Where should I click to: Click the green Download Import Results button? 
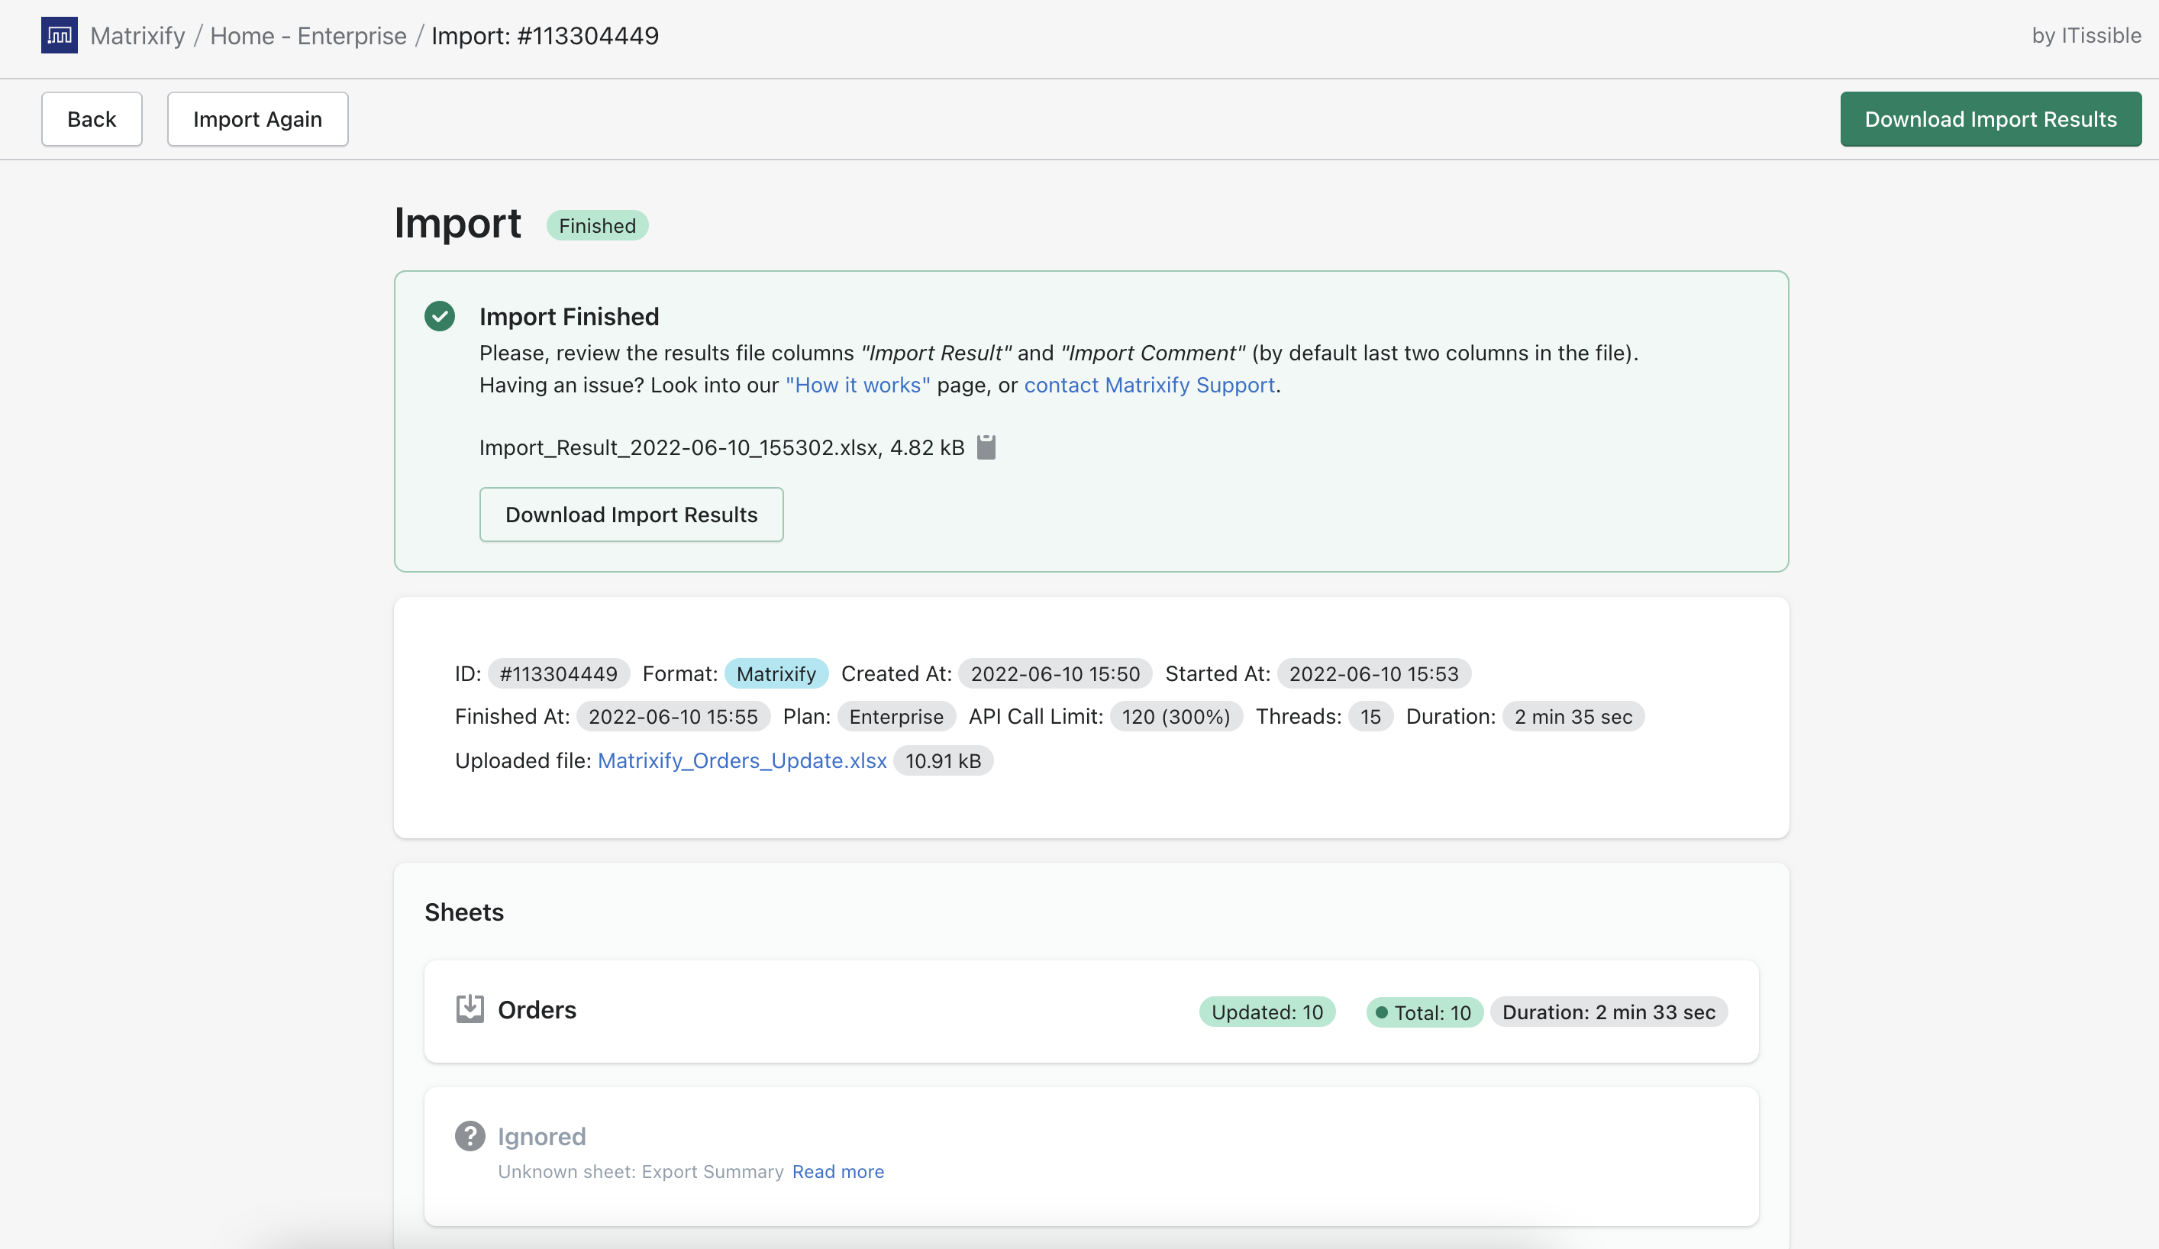point(1990,119)
